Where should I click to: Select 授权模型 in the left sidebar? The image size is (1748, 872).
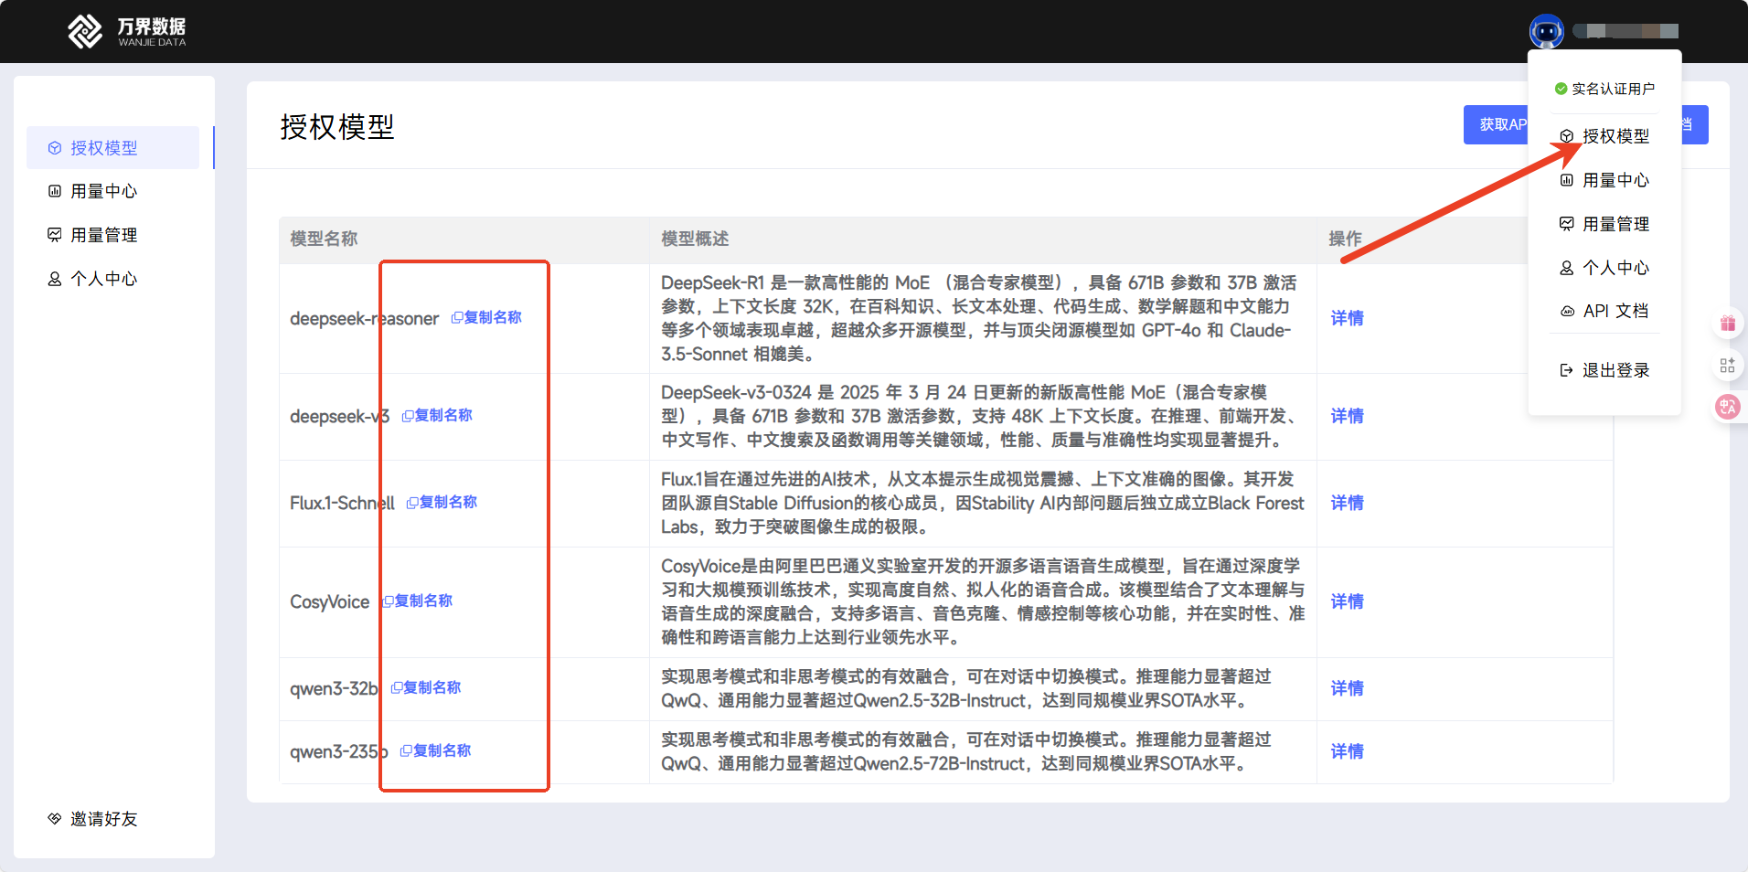coord(112,148)
